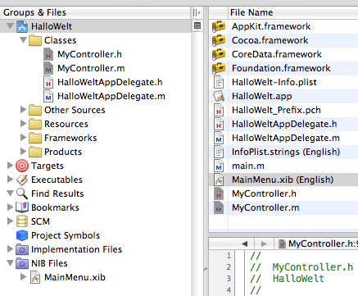
Task: Select HalloWelt_Prefix.pch in file list
Action: (x=283, y=110)
